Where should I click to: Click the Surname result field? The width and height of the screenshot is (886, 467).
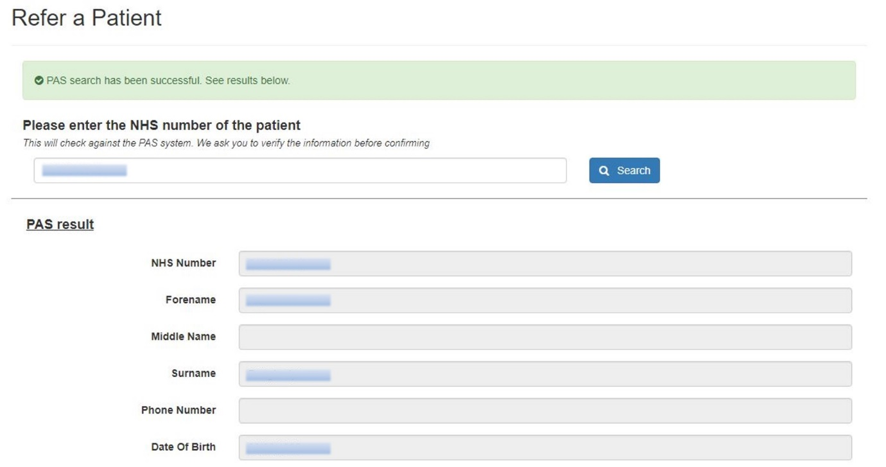point(545,374)
